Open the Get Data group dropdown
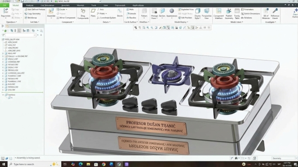Image resolution: width=298 pixels, height=167 pixels. point(35,22)
